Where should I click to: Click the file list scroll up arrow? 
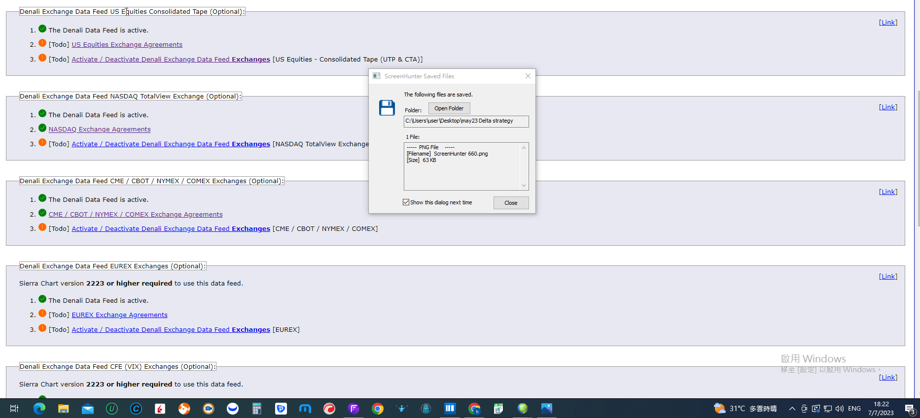click(524, 148)
